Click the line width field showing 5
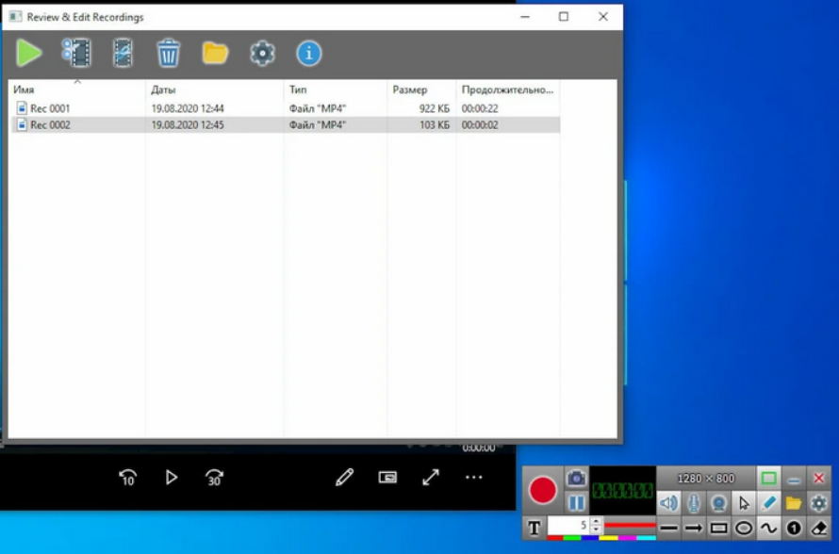The width and height of the screenshot is (839, 554). point(569,526)
